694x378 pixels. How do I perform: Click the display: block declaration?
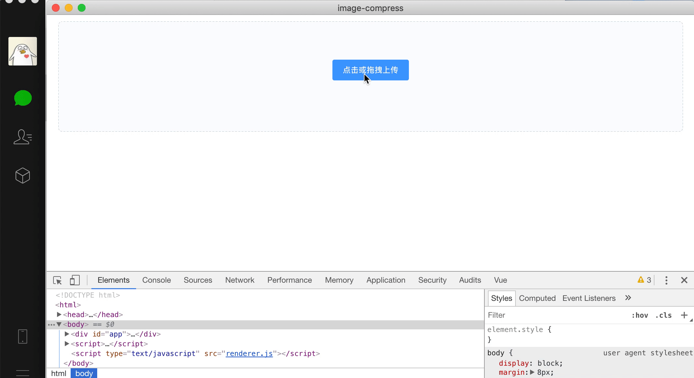(x=531, y=363)
